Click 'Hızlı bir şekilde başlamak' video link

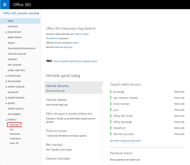tap(75, 61)
